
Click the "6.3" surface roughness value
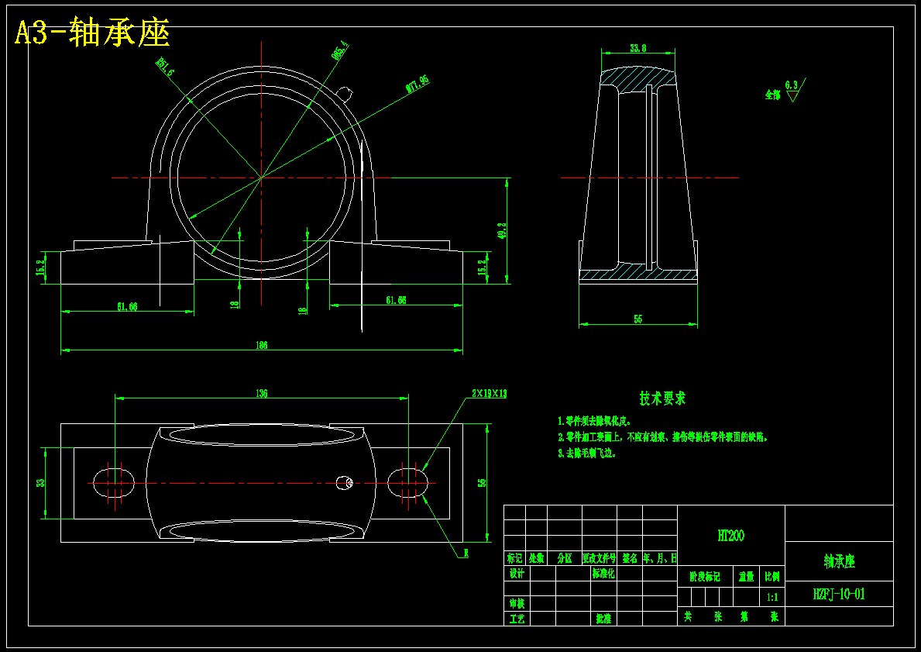(791, 85)
